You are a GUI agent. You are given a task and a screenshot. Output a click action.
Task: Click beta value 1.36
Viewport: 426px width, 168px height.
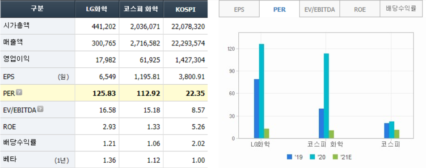[109, 160]
